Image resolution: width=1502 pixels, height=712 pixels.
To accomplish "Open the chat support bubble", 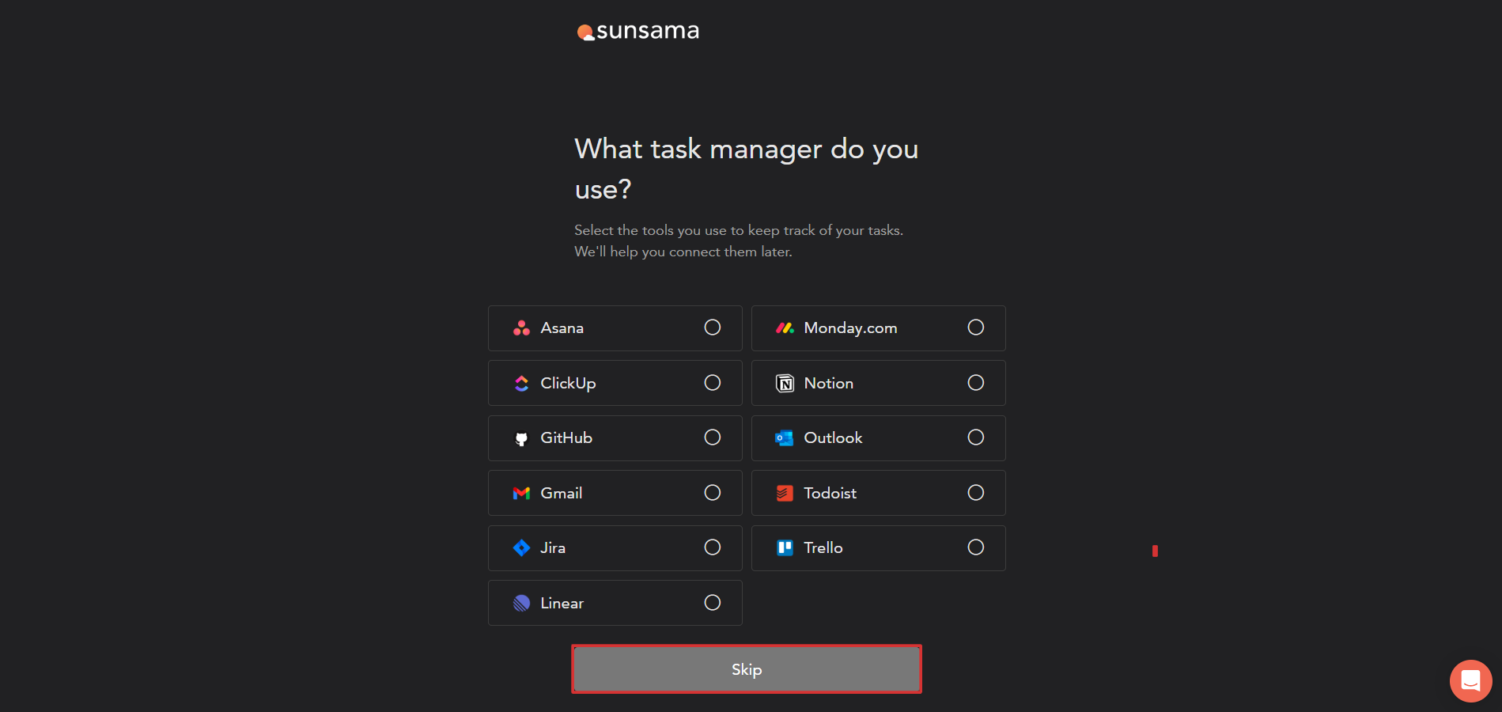I will (x=1470, y=680).
